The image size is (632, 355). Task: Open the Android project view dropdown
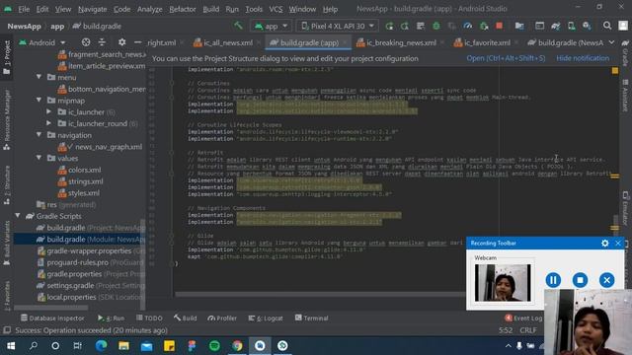41,42
